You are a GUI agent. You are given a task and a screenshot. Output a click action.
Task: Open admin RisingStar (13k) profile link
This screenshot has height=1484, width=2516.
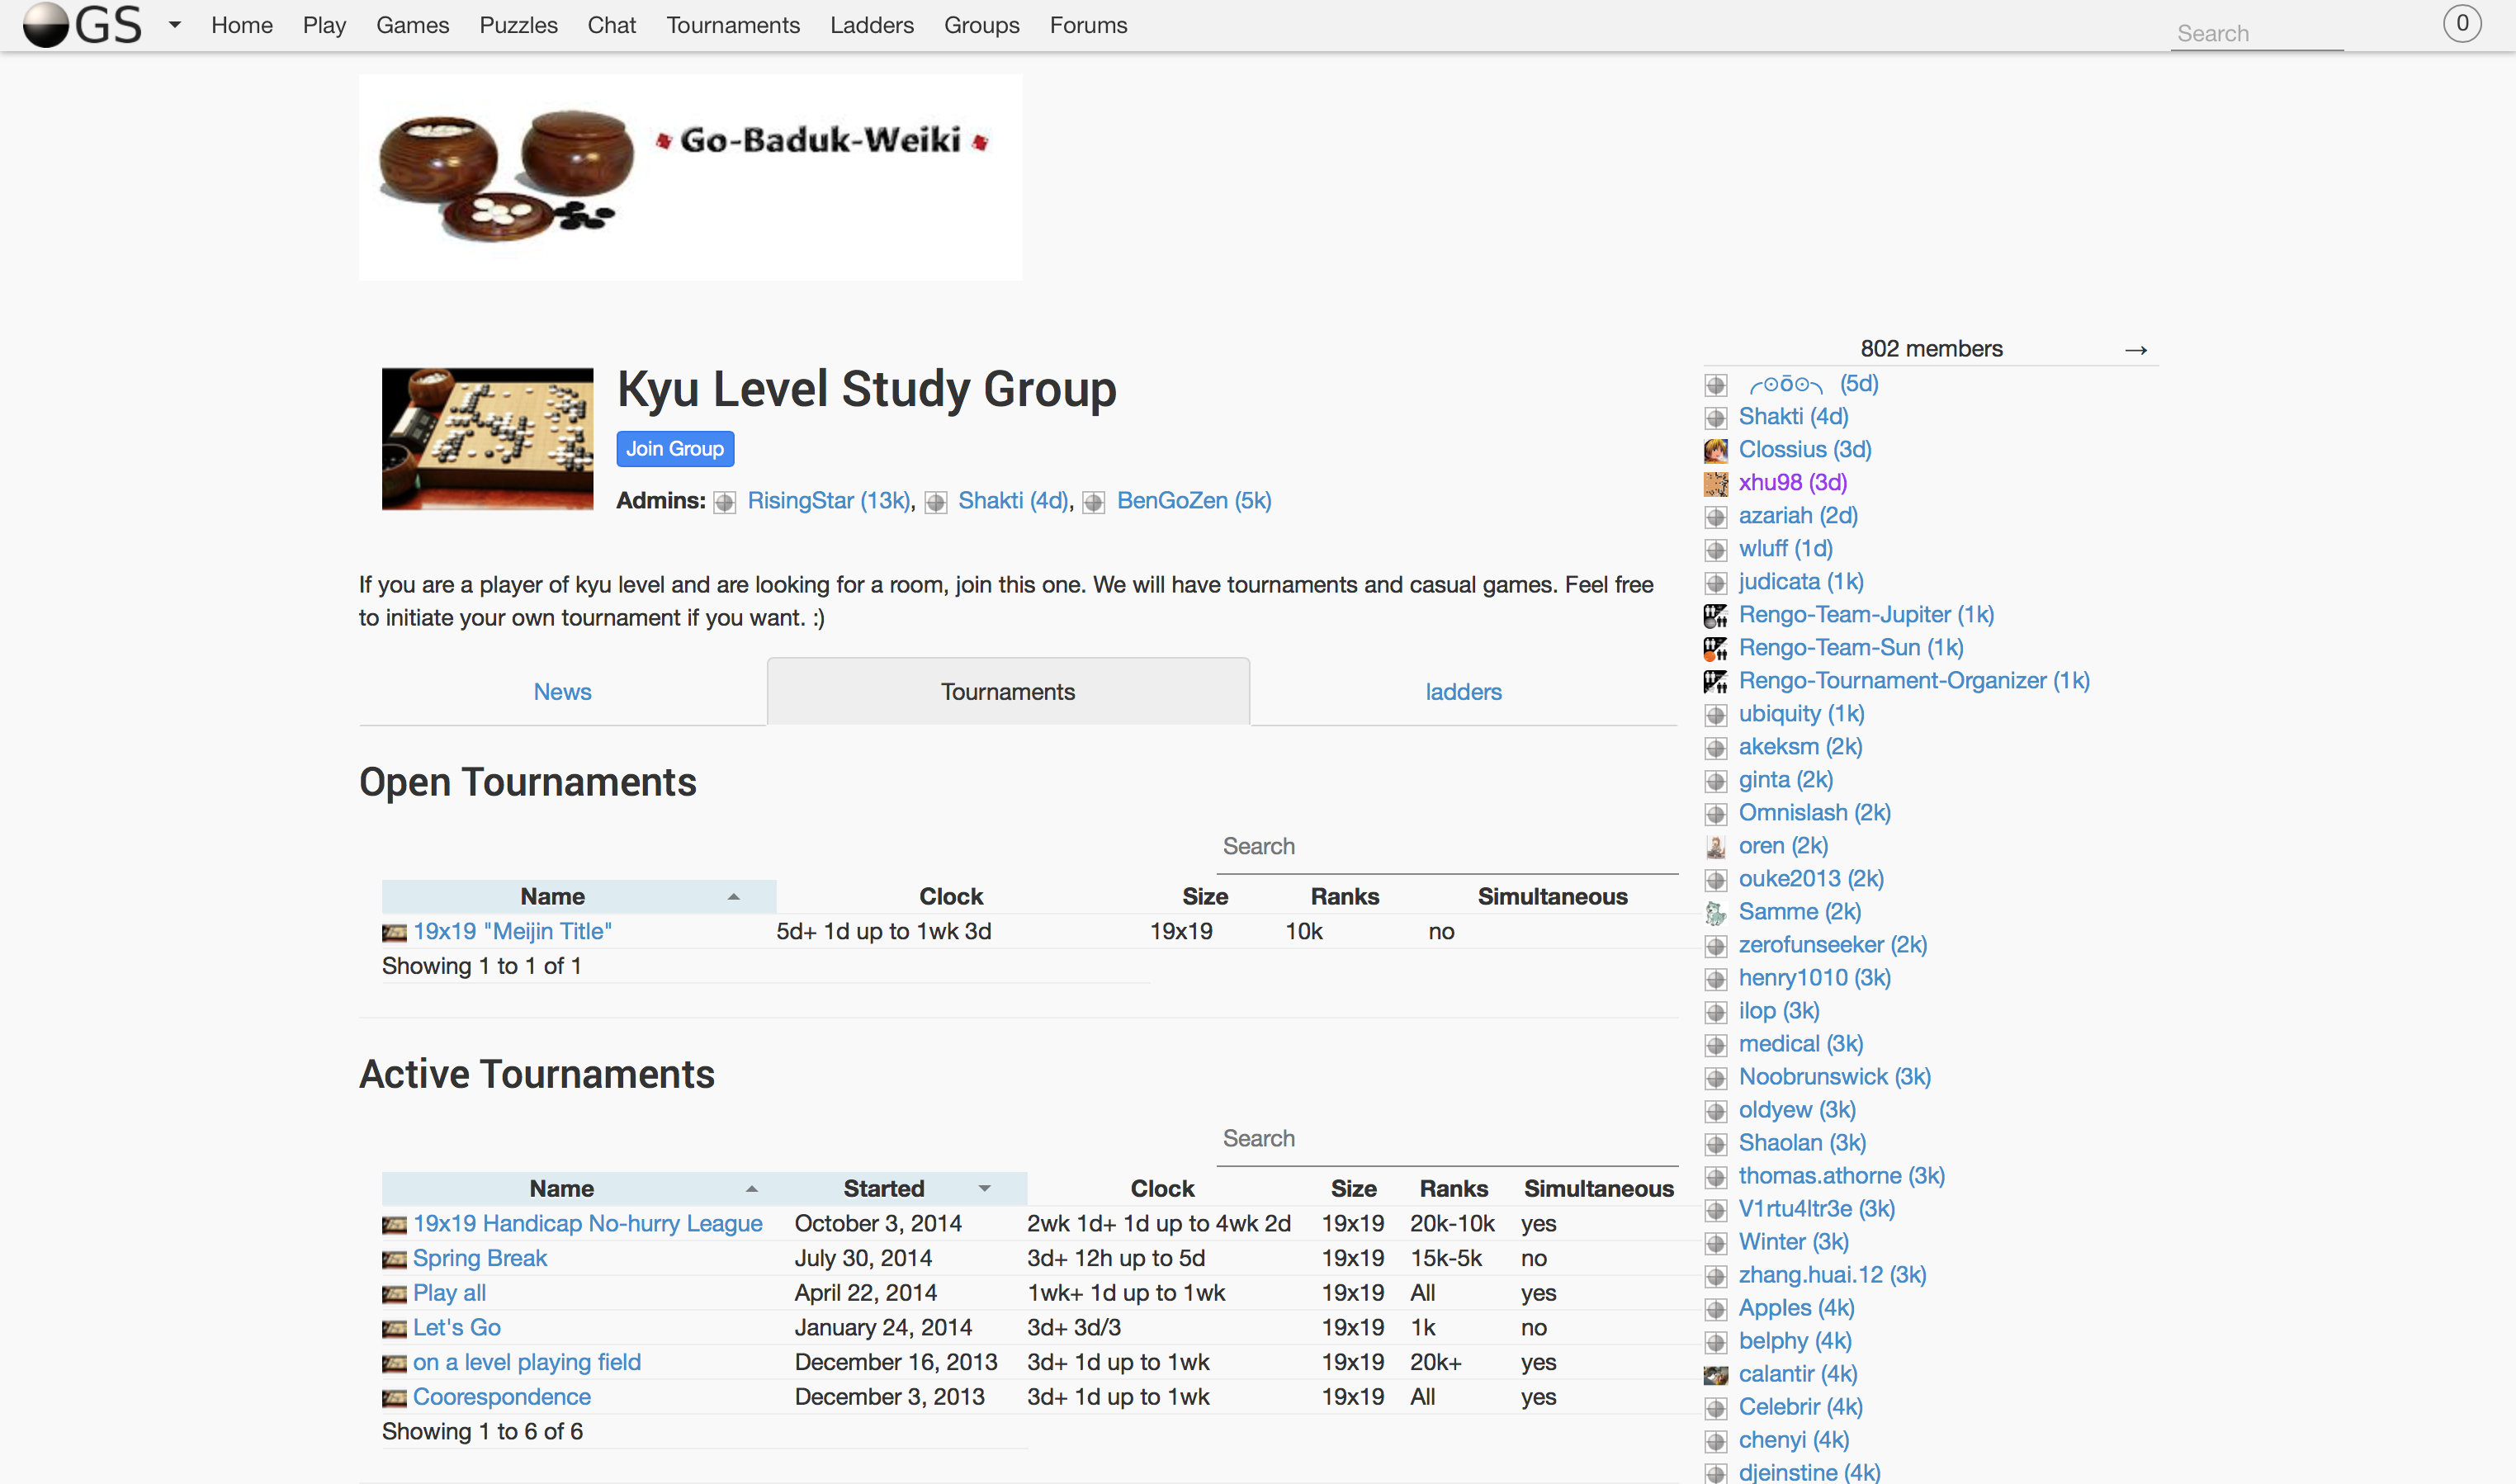coord(828,501)
